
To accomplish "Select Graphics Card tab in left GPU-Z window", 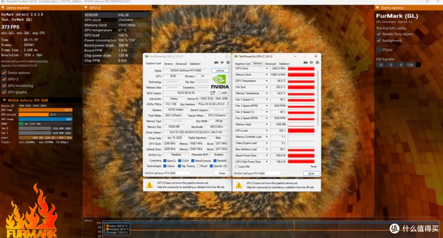I will pyautogui.click(x=153, y=63).
